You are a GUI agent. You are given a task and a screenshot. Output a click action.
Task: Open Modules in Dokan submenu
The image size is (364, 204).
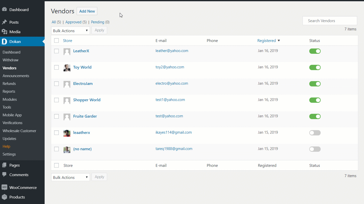[10, 99]
